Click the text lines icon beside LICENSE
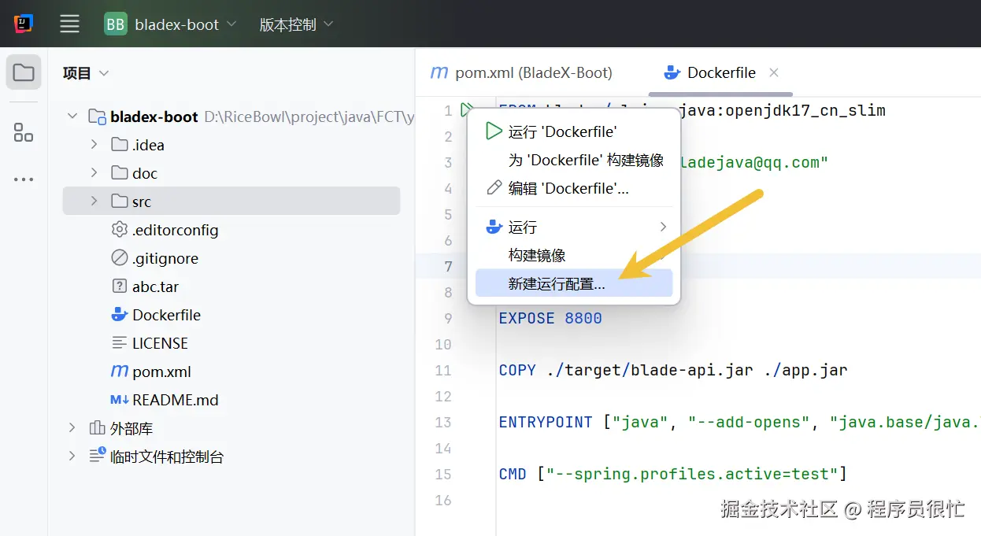This screenshot has width=981, height=536. [x=120, y=343]
